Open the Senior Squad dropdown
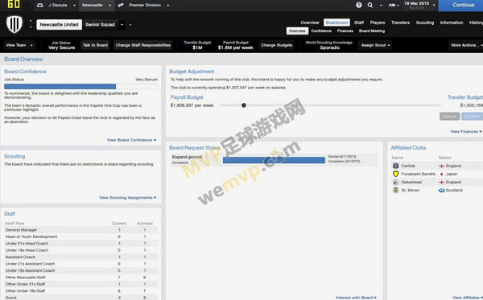The width and height of the screenshot is (483, 300). point(122,25)
